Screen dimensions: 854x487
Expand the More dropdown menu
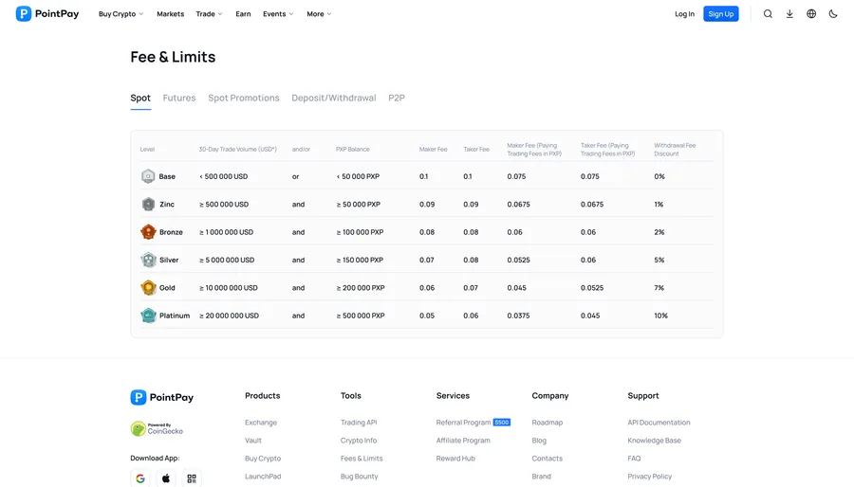(x=319, y=14)
